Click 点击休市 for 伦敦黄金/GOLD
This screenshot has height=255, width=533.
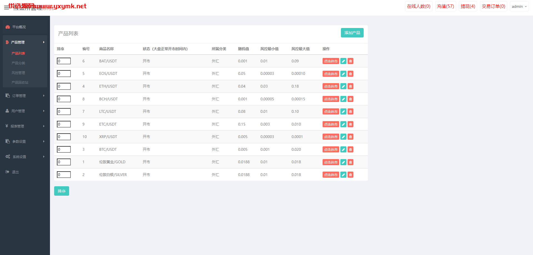pyautogui.click(x=331, y=162)
